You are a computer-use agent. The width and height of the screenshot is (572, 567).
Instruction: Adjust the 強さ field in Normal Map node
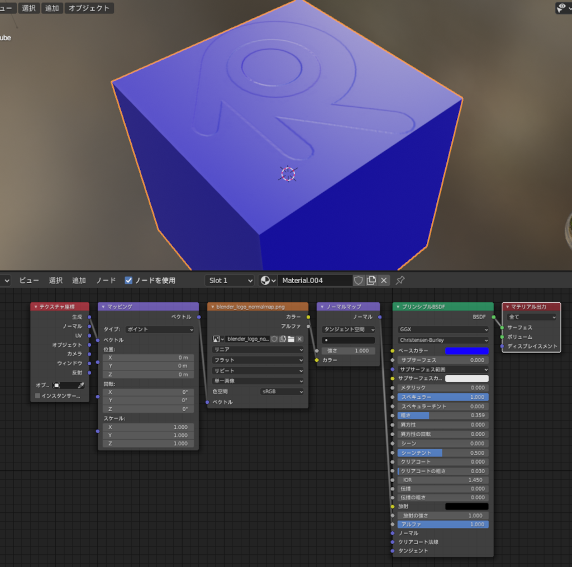(349, 351)
